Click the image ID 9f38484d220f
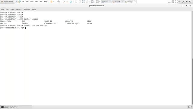 coord(50,23)
